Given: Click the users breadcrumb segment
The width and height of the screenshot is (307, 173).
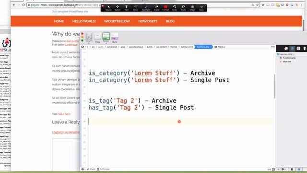Looking at the screenshot, I should tap(101, 47).
